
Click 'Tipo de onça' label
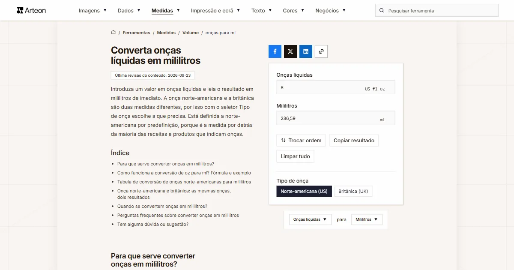click(x=292, y=180)
